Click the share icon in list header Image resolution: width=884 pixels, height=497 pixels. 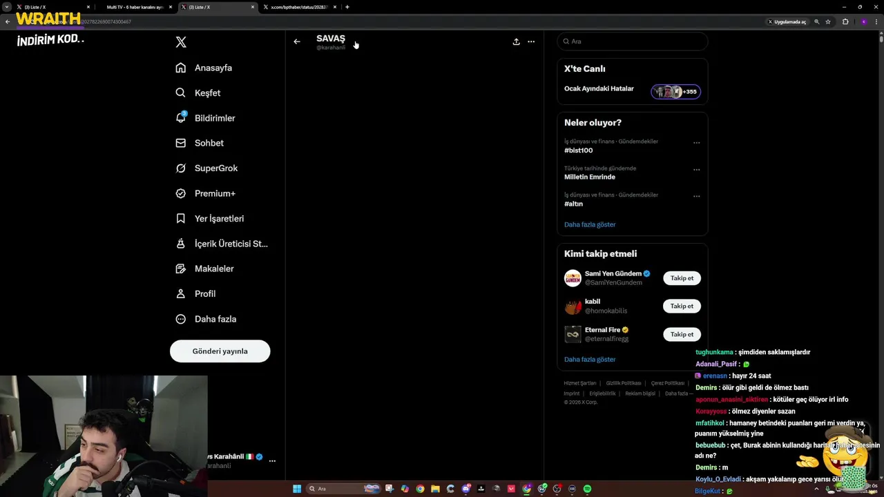(516, 41)
